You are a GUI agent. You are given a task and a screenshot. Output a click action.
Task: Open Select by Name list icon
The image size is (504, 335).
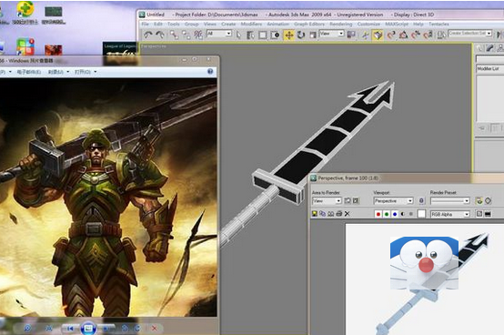(250, 35)
